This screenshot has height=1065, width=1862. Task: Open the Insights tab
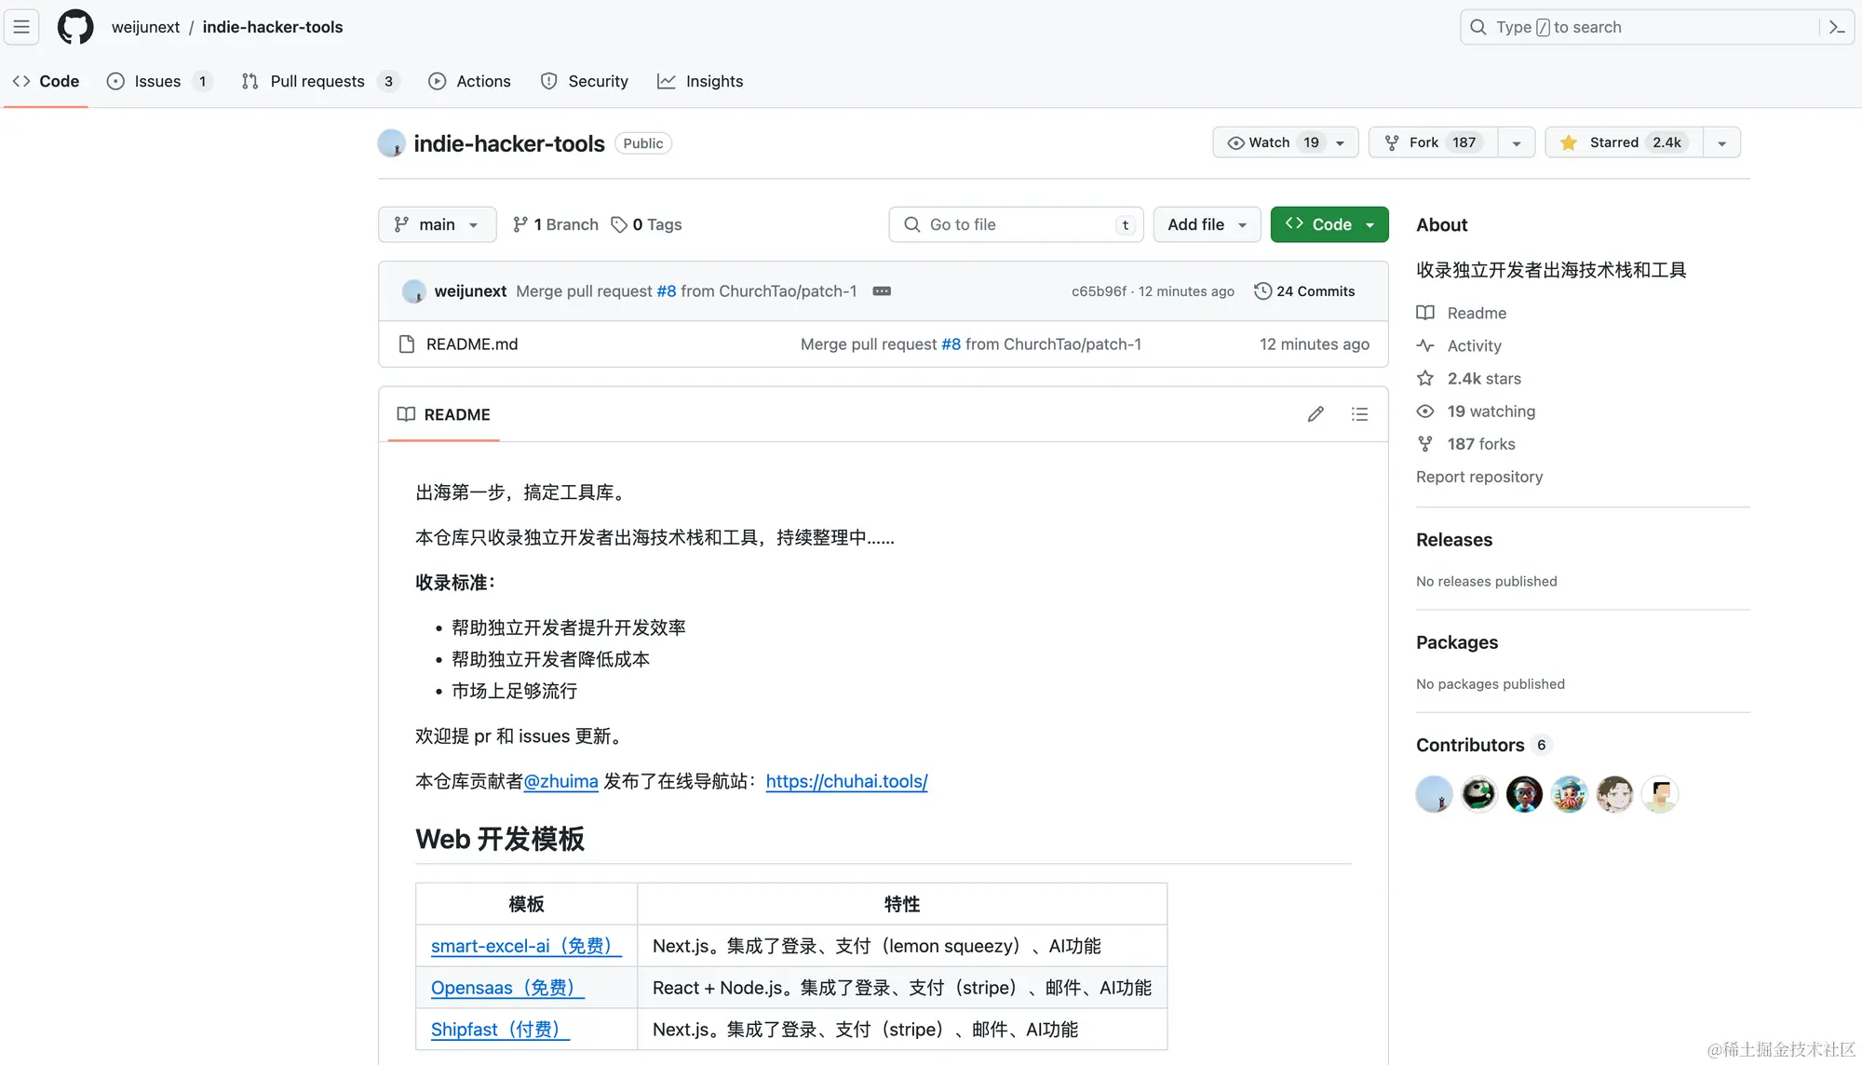700,81
